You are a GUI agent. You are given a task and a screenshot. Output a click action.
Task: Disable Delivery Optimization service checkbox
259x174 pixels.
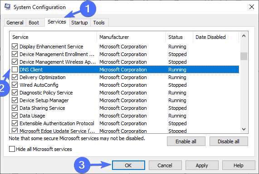click(15, 77)
